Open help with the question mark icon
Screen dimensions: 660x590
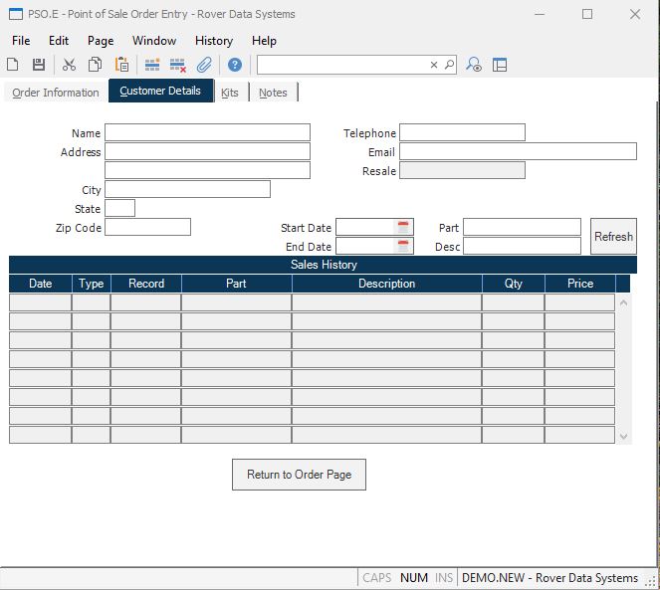(x=235, y=65)
